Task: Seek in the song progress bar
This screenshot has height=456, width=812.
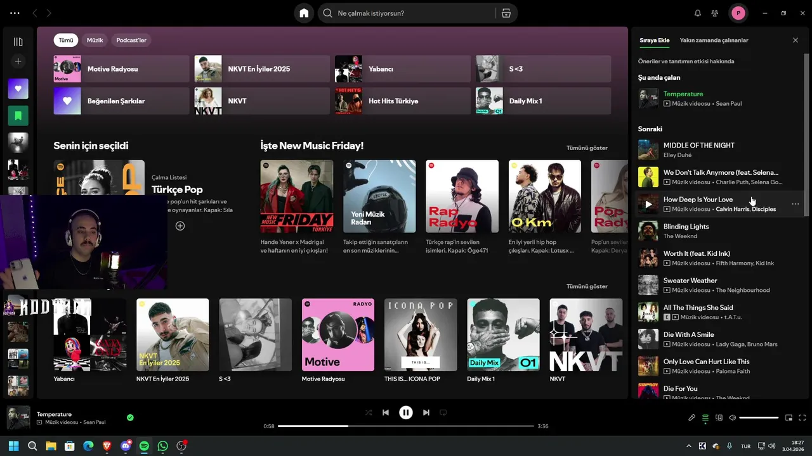Action: tap(406, 426)
